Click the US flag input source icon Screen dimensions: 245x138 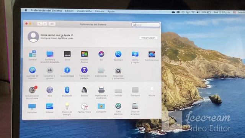click(235, 12)
